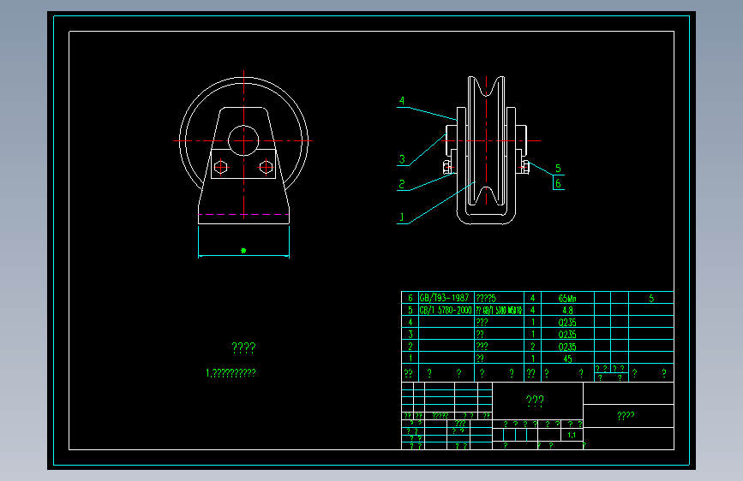This screenshot has width=743, height=481.
Task: Select part callout number 1
Action: click(x=402, y=217)
